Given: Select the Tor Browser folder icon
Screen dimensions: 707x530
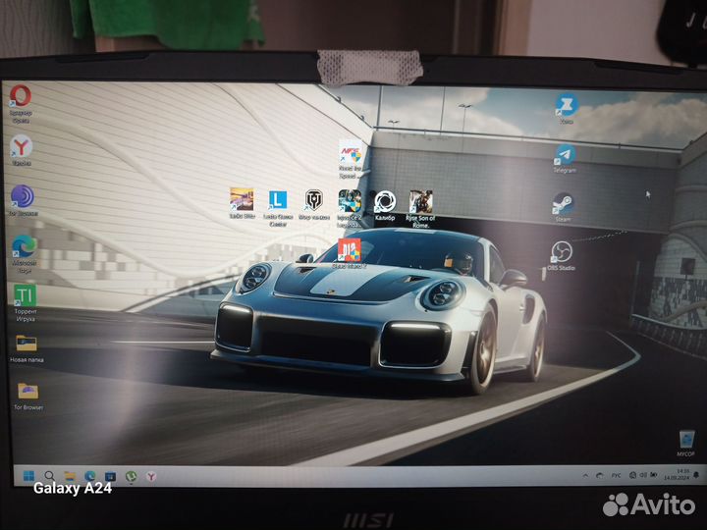Looking at the screenshot, I should pos(27,391).
